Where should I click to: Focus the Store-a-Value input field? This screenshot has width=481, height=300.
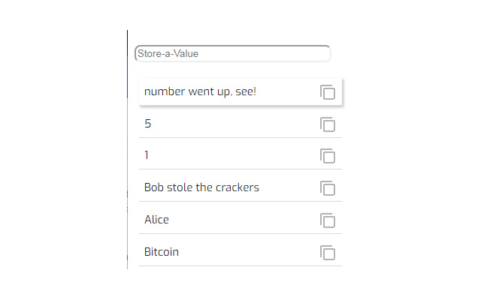tap(232, 54)
